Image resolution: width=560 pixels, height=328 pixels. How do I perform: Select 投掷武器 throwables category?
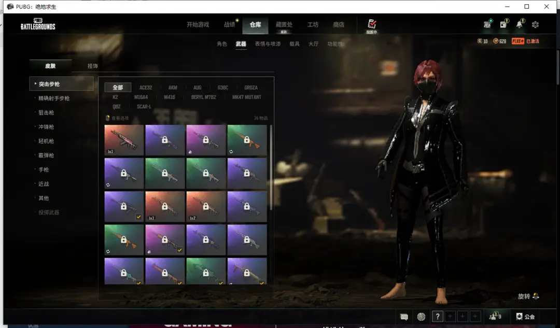(49, 212)
